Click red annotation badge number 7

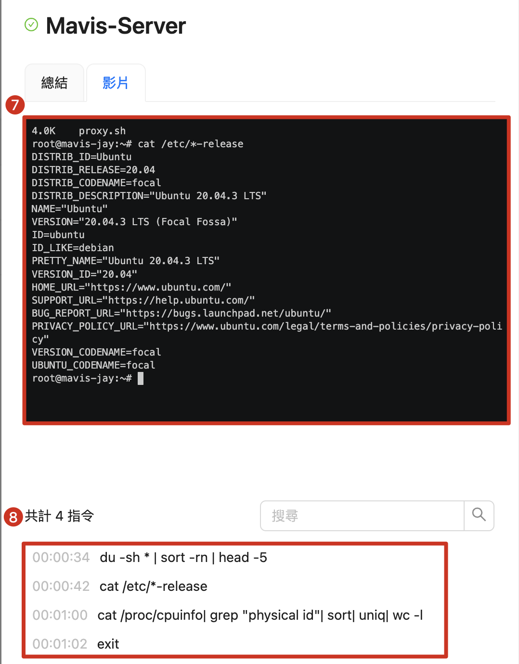tap(15, 104)
